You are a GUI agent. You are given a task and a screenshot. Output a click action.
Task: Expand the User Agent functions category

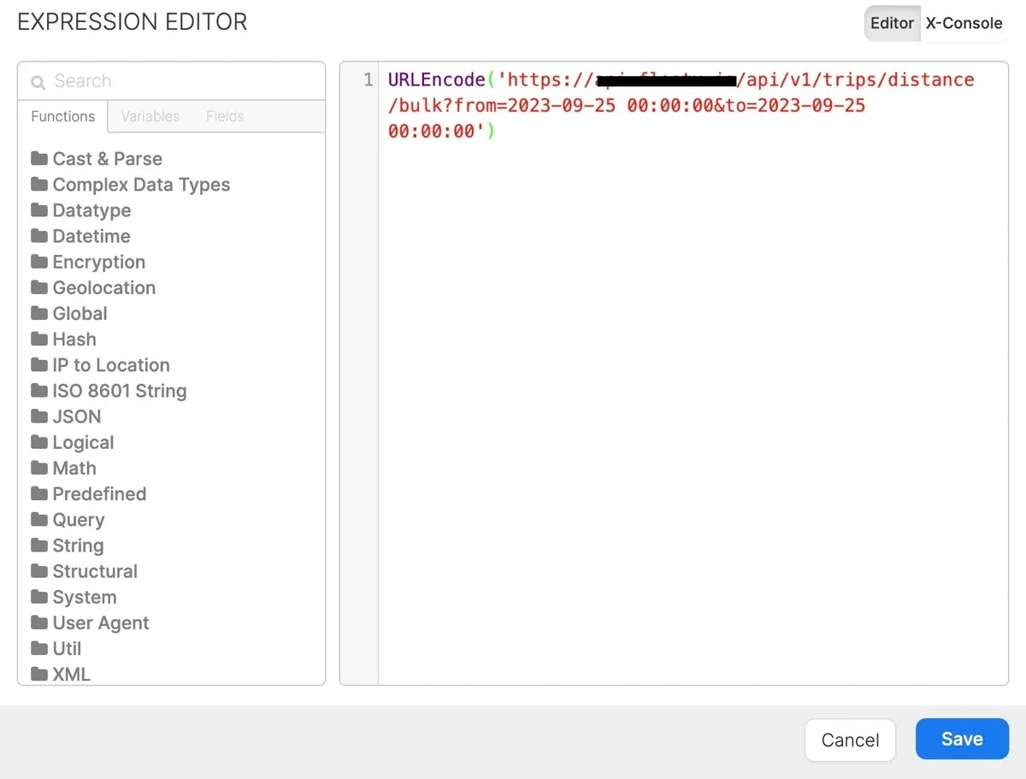90,623
